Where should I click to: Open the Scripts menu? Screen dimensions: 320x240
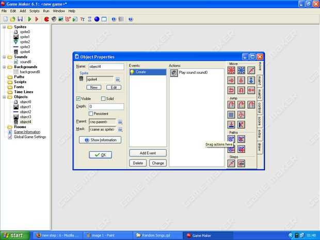34,11
